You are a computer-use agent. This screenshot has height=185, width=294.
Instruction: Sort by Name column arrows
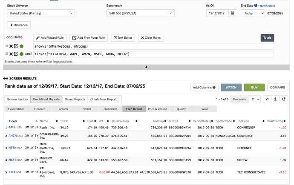pos(57,121)
